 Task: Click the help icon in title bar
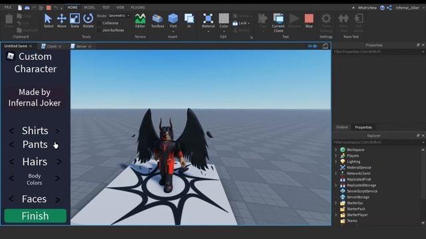click(x=382, y=7)
